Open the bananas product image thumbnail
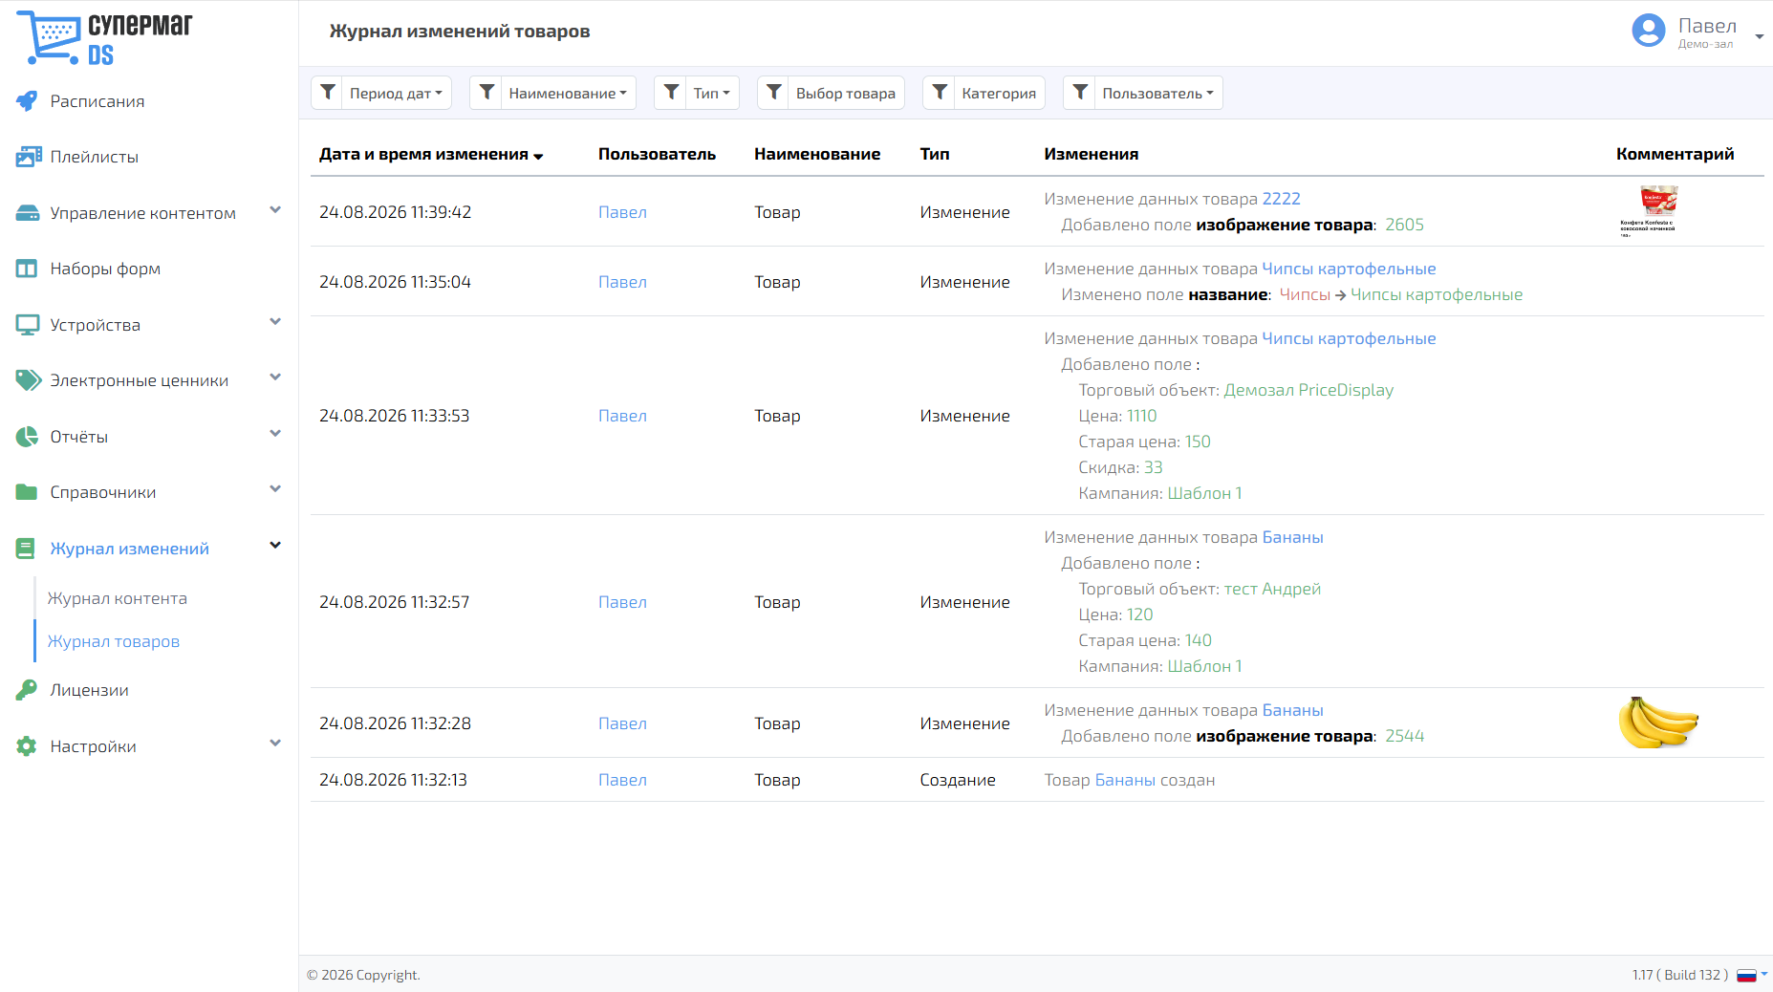 coord(1658,722)
